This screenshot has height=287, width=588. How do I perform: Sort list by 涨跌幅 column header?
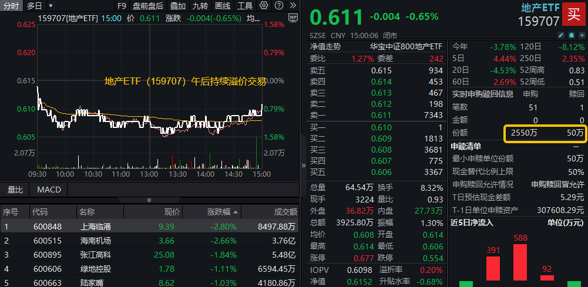point(223,212)
